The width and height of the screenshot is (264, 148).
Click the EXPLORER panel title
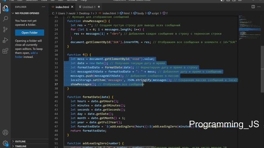(21, 7)
